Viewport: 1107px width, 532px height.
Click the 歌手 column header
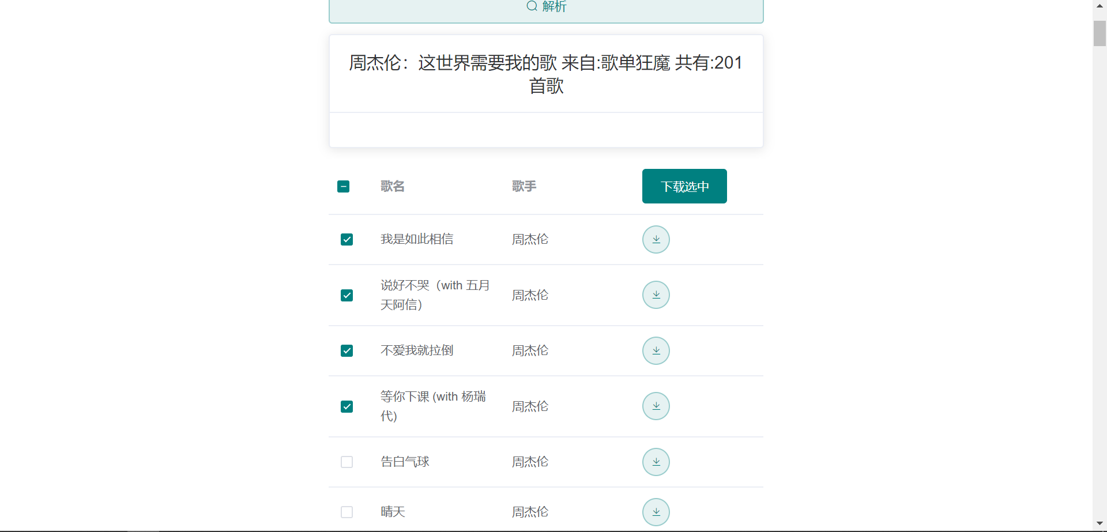click(524, 187)
